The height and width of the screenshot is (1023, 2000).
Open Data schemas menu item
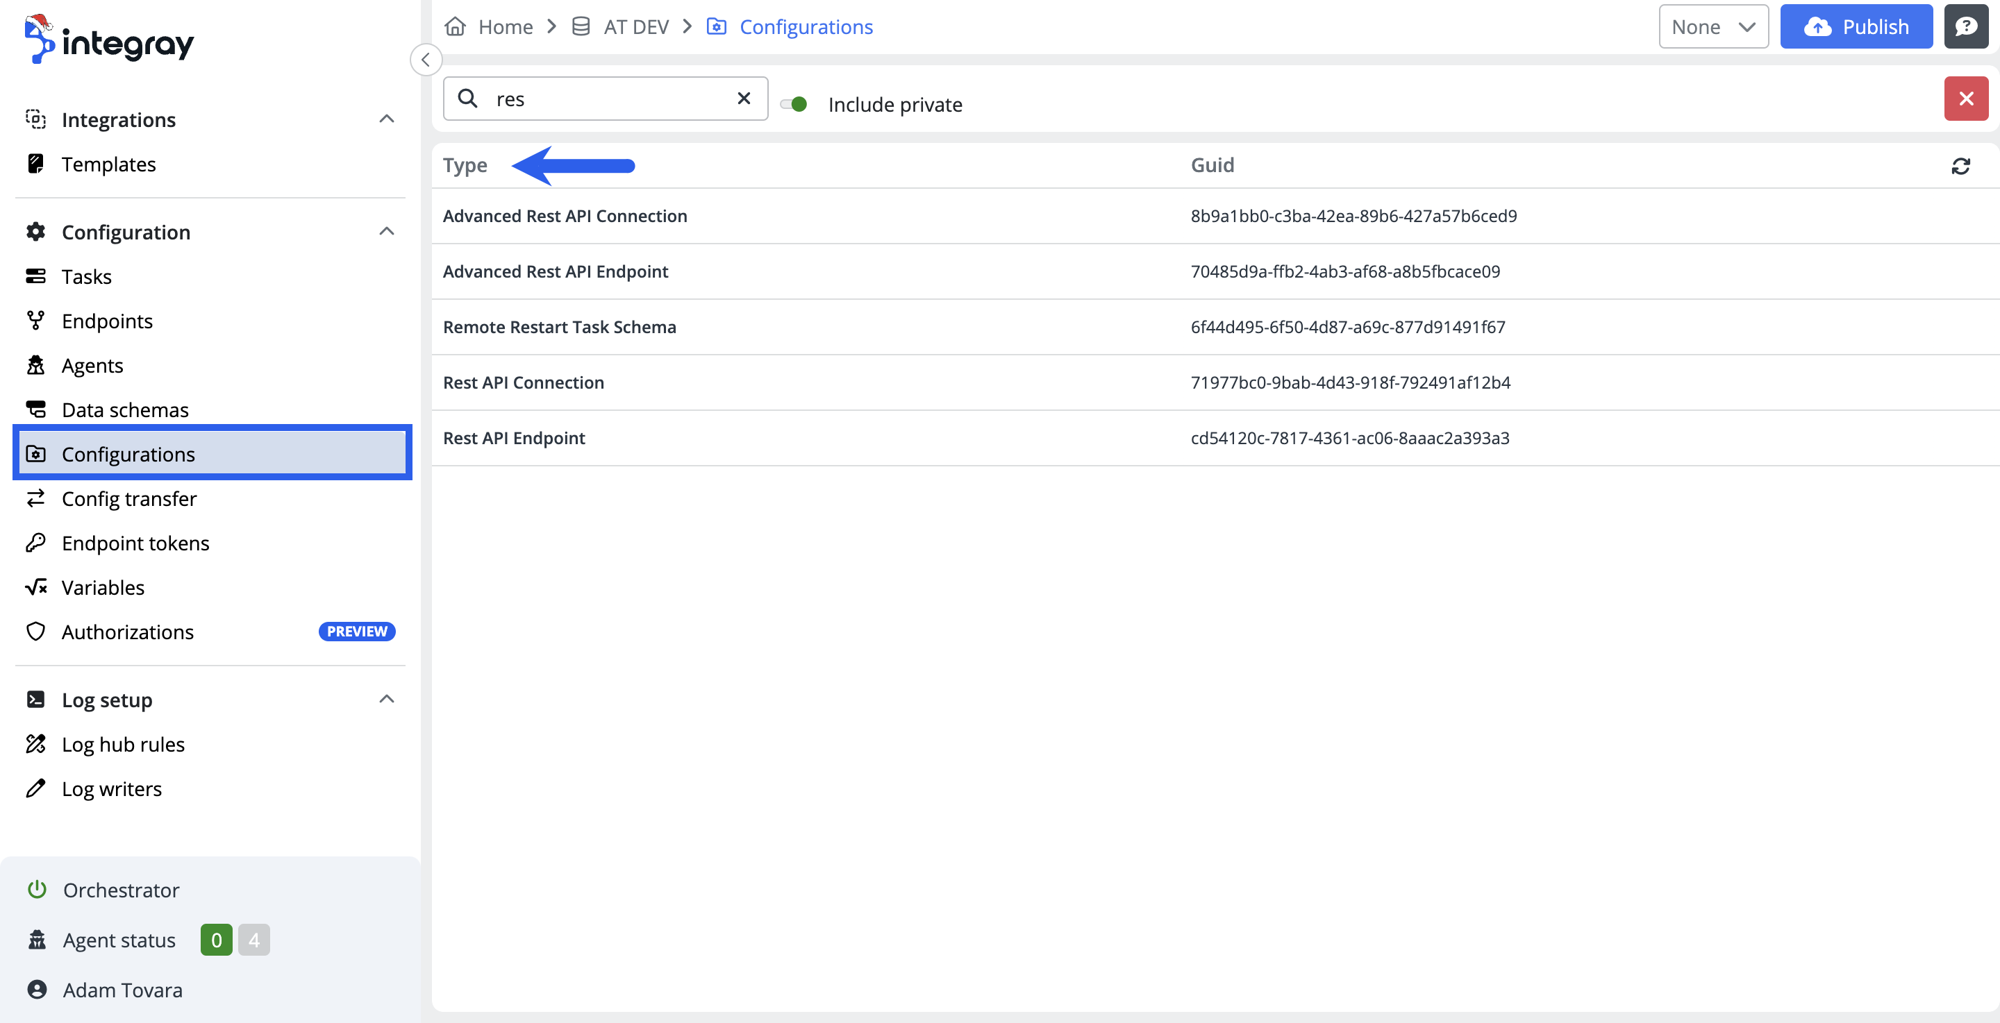[x=124, y=409]
